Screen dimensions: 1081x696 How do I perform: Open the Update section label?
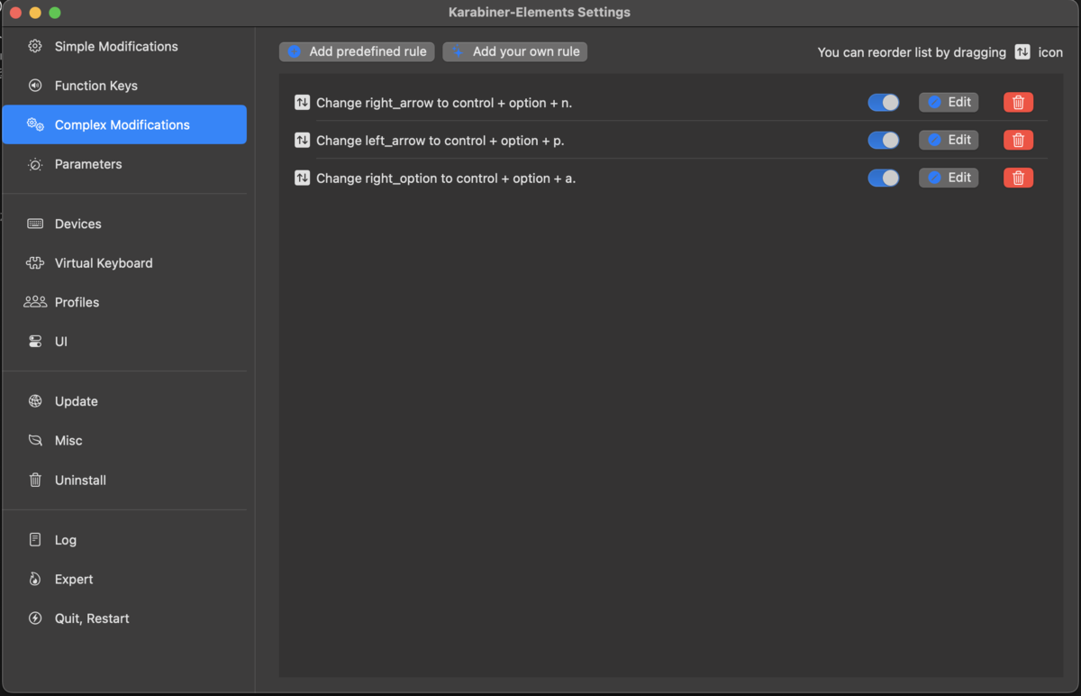click(x=77, y=401)
